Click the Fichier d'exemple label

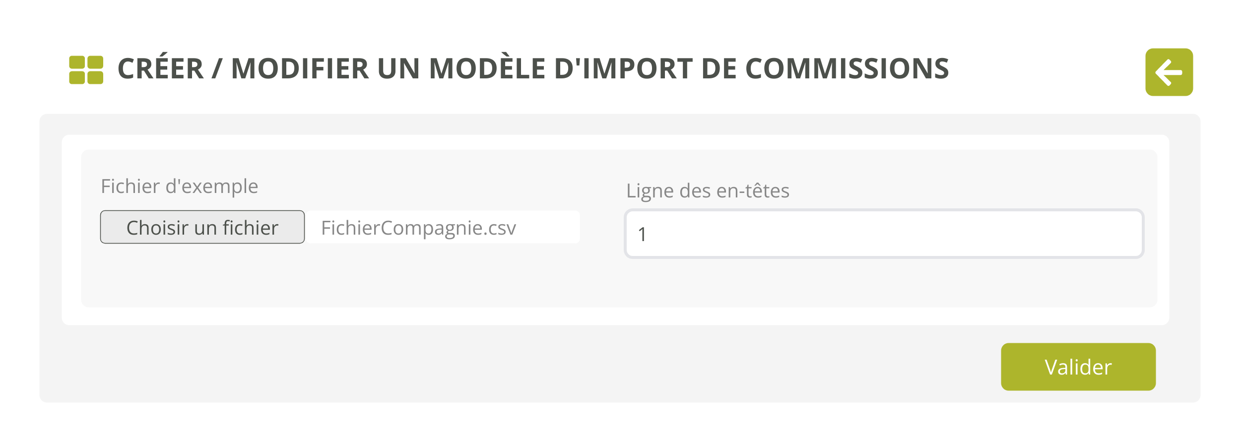[x=179, y=187]
